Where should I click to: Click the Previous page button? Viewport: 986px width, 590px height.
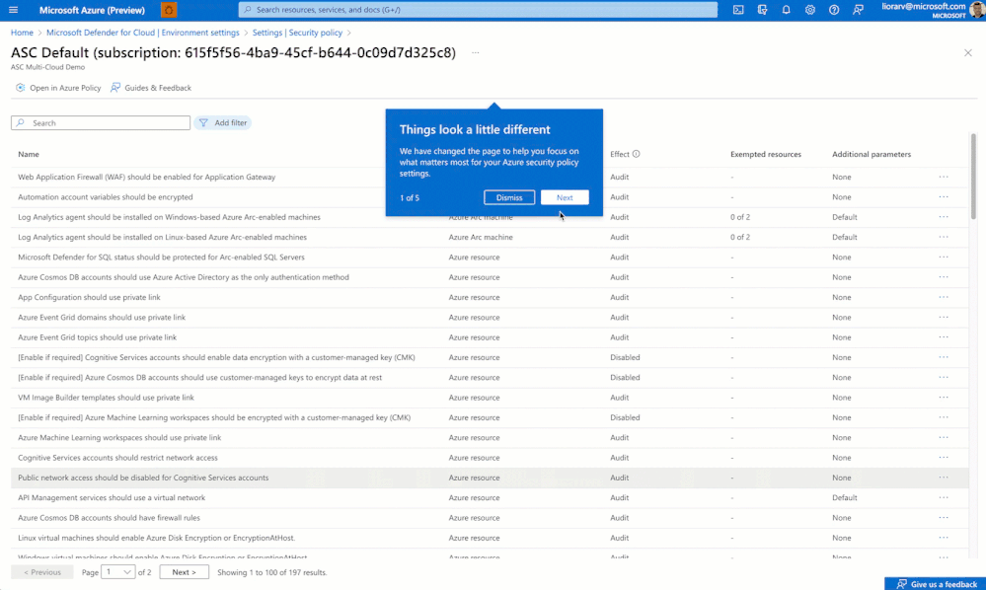[42, 572]
